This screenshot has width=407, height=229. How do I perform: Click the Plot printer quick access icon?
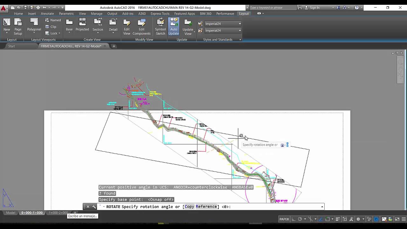[x=38, y=7]
